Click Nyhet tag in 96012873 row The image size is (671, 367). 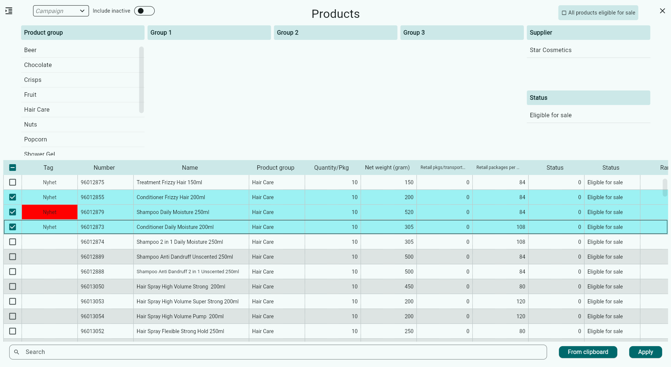point(50,227)
